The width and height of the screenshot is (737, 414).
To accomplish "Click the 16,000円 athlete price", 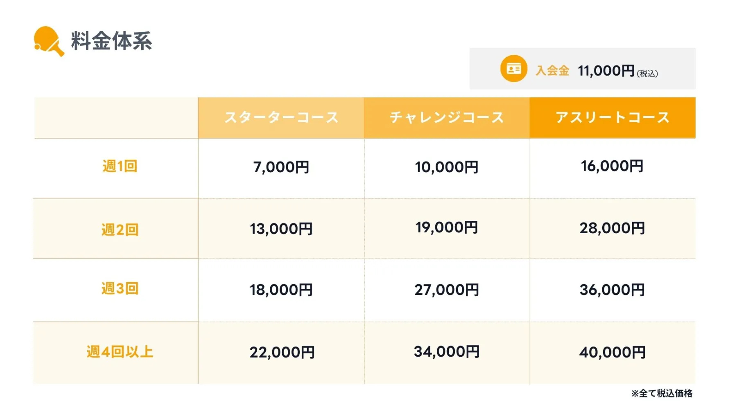I will (612, 166).
